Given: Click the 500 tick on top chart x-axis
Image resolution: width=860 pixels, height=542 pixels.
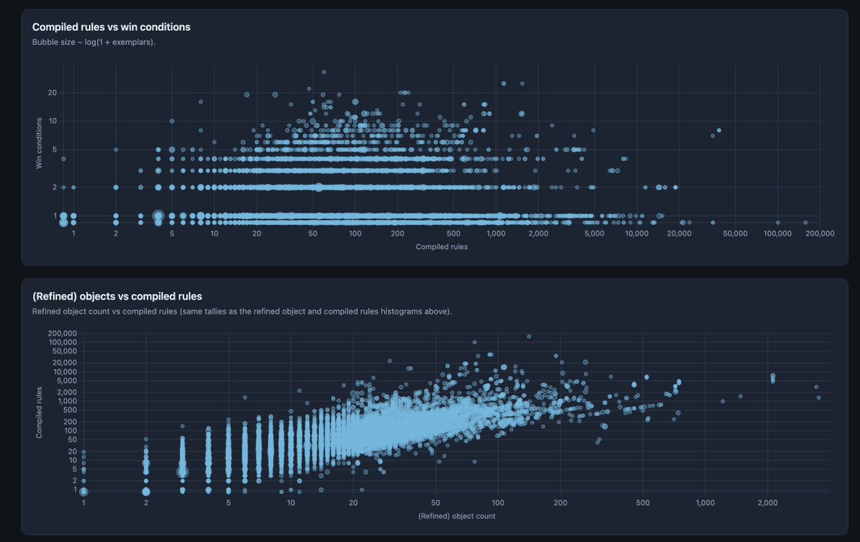Looking at the screenshot, I should (454, 233).
